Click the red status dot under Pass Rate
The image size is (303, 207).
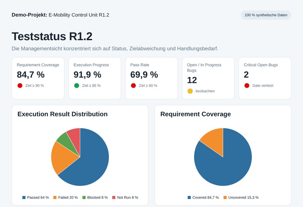click(133, 86)
